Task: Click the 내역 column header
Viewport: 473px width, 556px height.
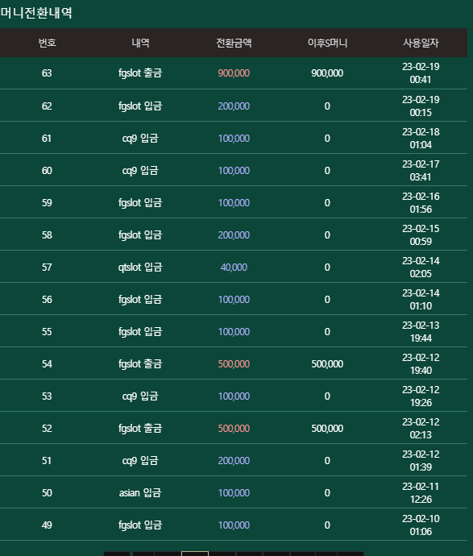Action: (x=140, y=43)
